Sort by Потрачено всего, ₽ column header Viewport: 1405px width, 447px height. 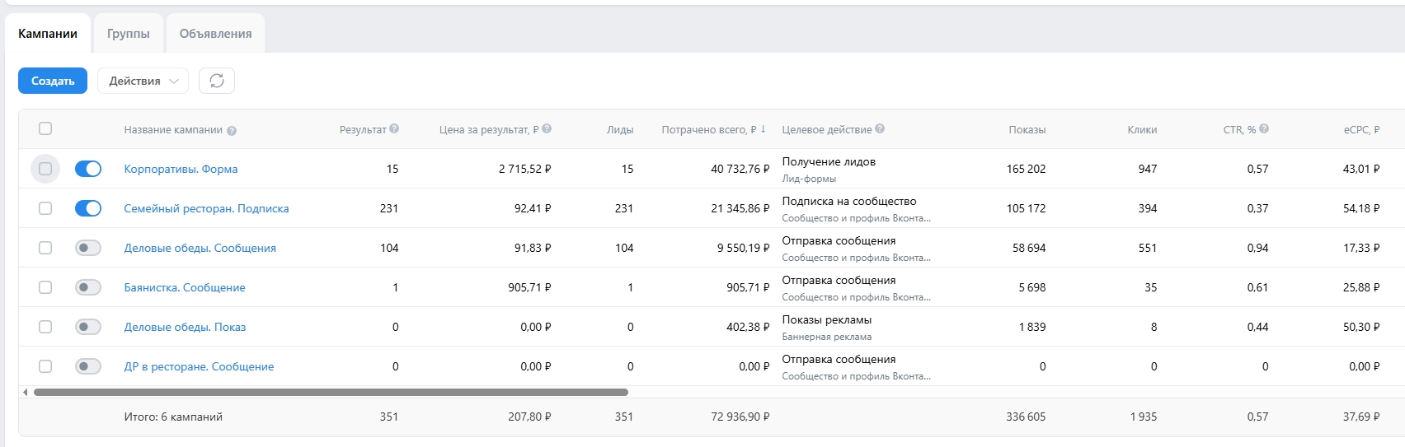click(x=708, y=129)
